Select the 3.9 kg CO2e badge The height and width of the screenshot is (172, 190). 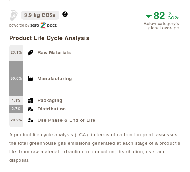coord(40,15)
